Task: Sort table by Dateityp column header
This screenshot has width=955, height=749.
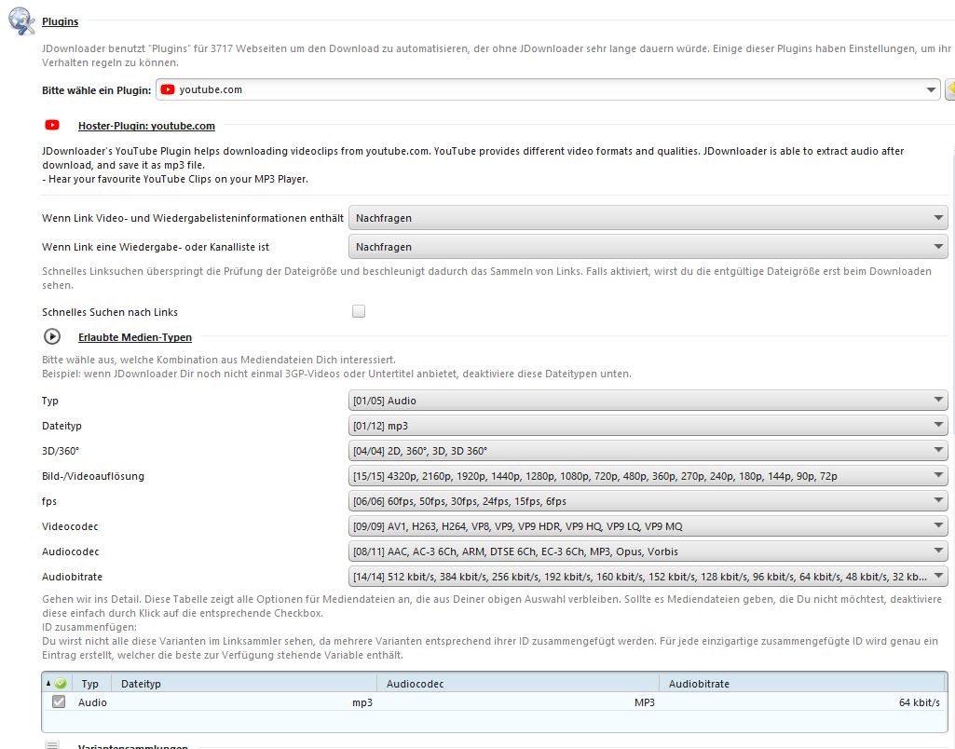Action: coord(245,684)
